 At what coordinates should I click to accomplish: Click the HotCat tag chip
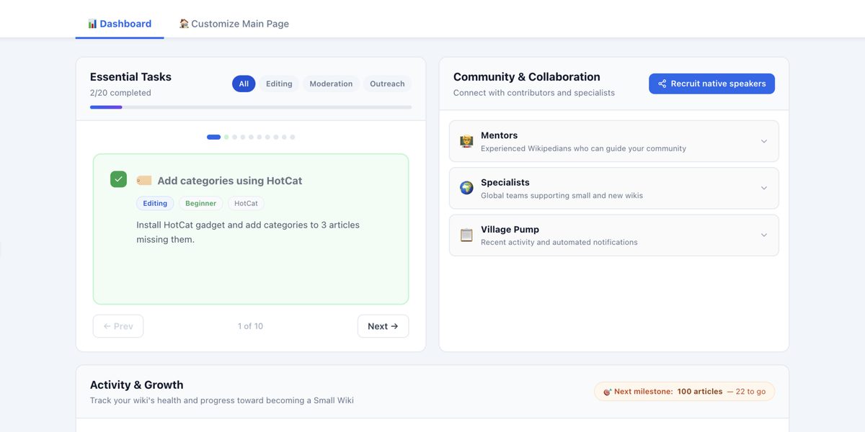pyautogui.click(x=246, y=204)
